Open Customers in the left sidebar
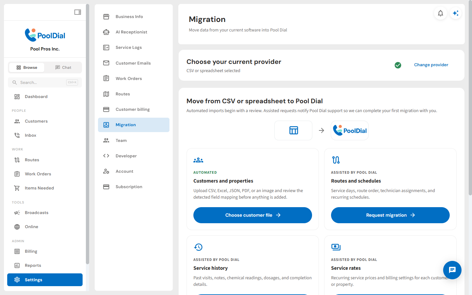 45,121
